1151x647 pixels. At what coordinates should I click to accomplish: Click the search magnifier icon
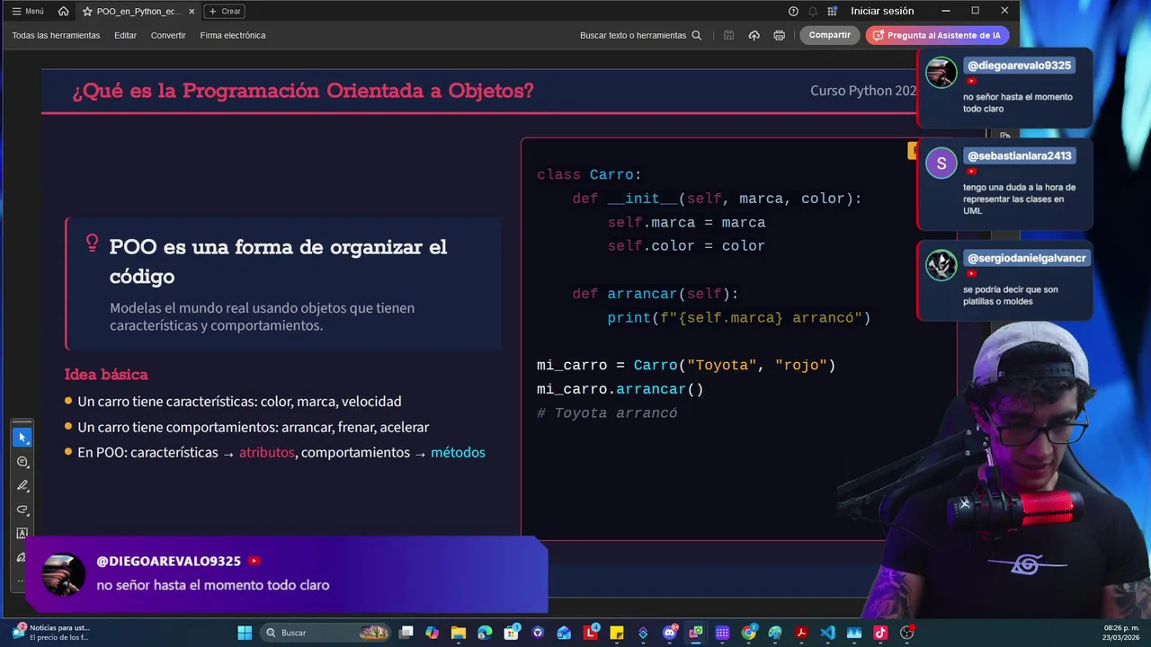tap(696, 35)
